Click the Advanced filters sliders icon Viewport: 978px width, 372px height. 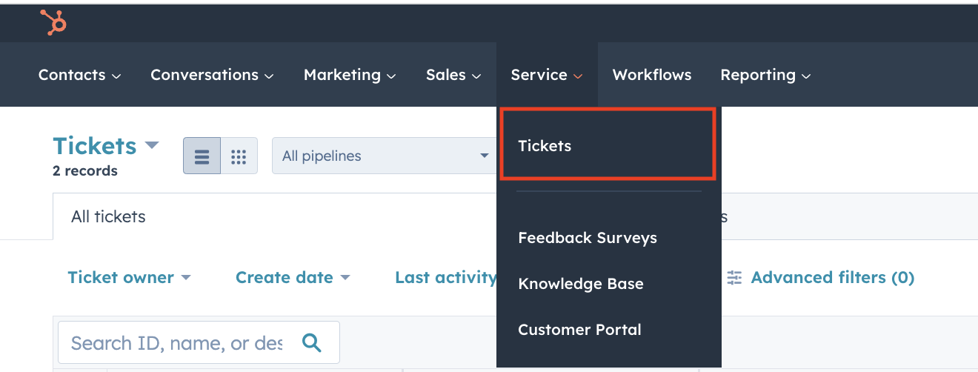coord(734,277)
